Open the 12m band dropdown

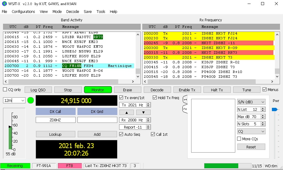click(x=14, y=101)
